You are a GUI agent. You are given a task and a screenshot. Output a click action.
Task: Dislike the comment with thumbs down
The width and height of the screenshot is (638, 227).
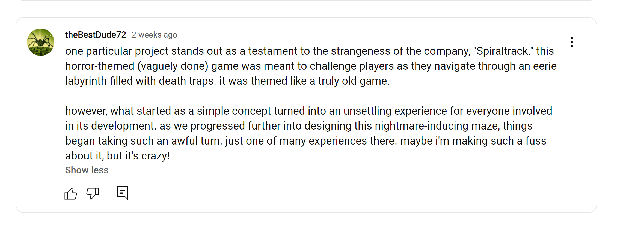point(93,194)
